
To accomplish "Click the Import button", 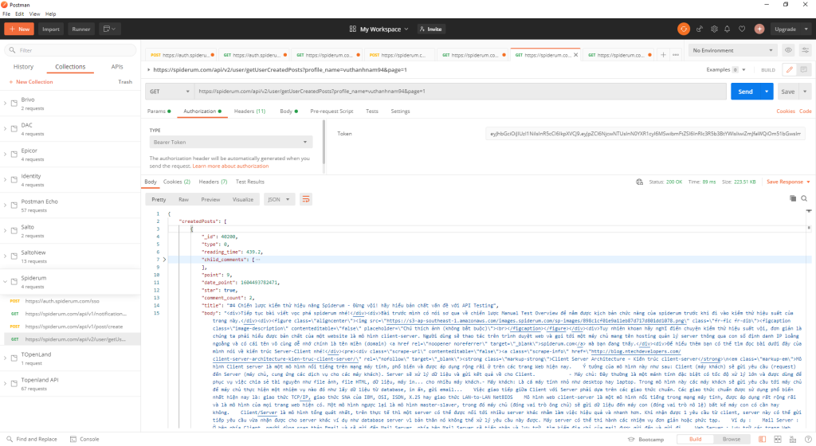I will pyautogui.click(x=50, y=29).
